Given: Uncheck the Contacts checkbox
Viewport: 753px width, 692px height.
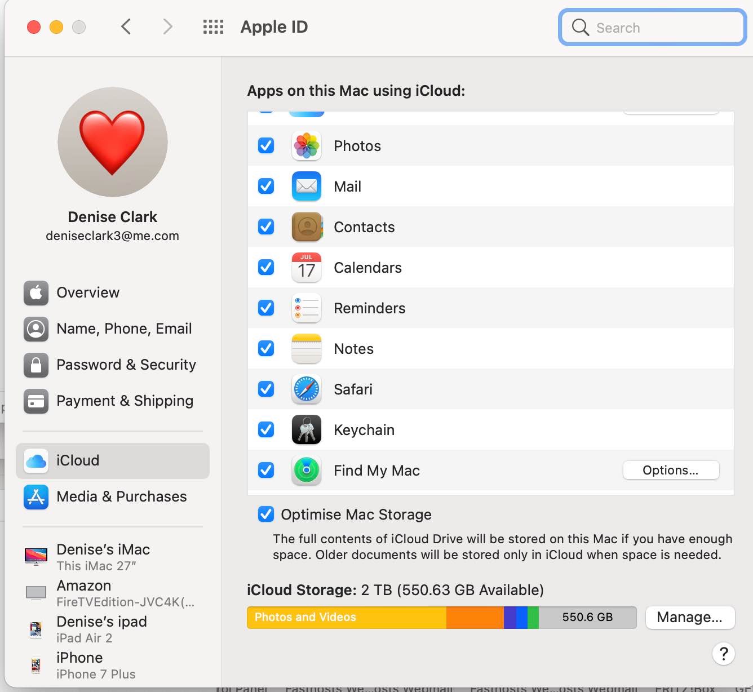Looking at the screenshot, I should pyautogui.click(x=266, y=227).
